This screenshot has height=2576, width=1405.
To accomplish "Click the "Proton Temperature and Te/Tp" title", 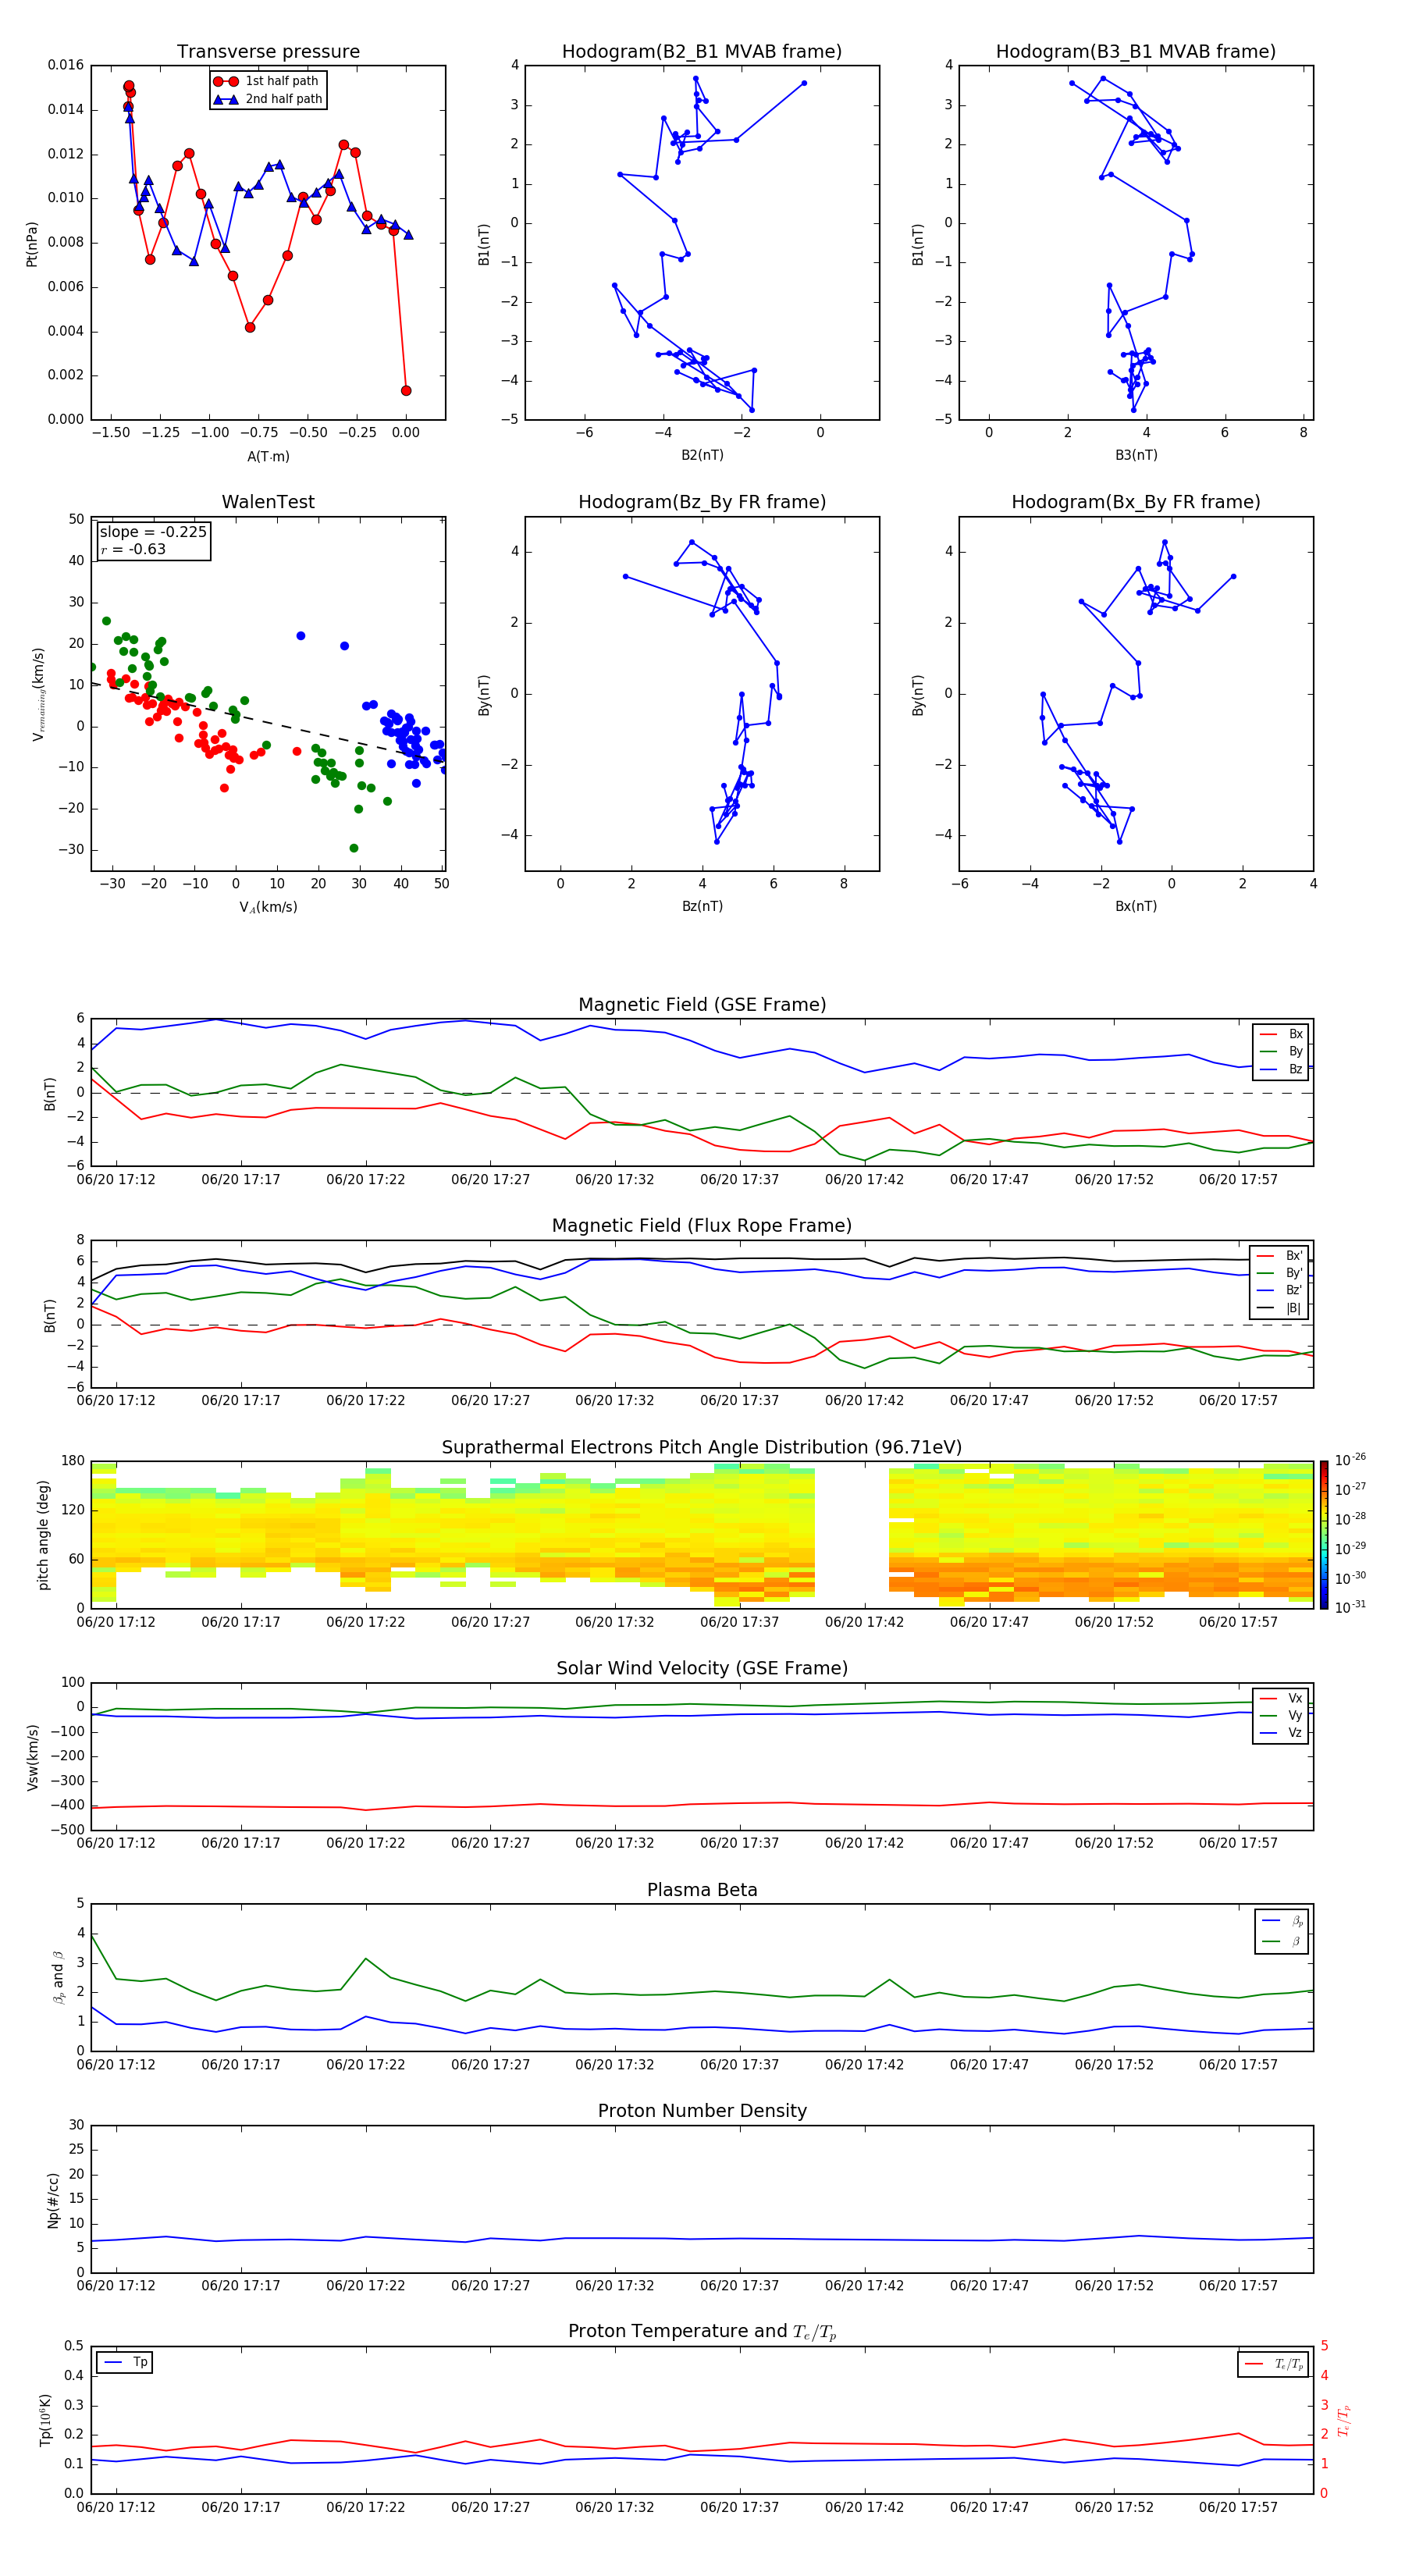I will (702, 2332).
